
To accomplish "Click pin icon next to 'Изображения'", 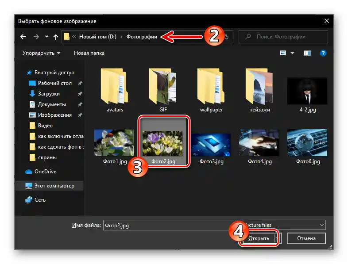I will pyautogui.click(x=80, y=115).
